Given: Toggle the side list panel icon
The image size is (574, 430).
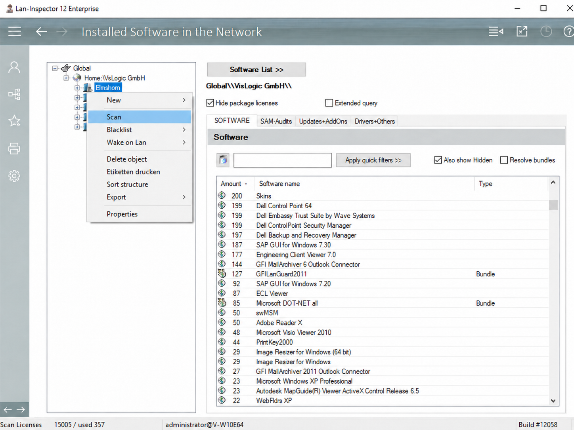Looking at the screenshot, I should tap(496, 31).
